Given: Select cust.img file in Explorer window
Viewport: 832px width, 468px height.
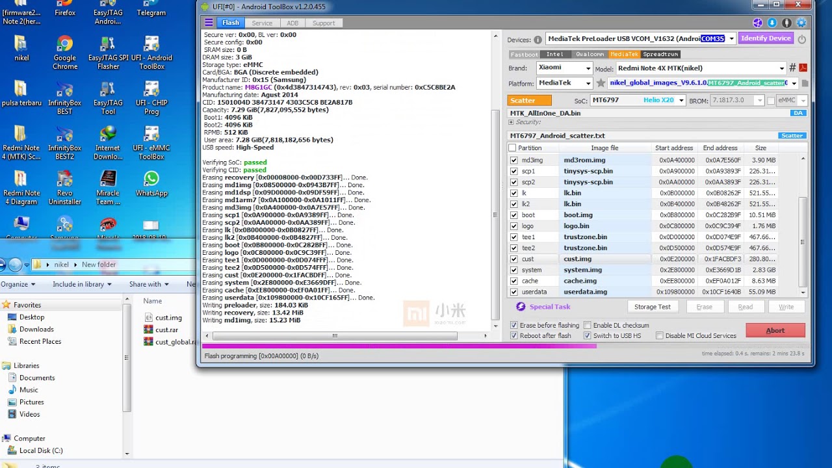Looking at the screenshot, I should point(168,318).
